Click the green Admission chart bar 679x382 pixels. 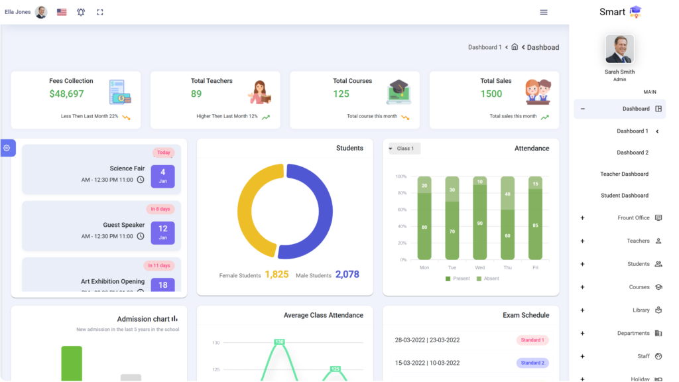pyautogui.click(x=72, y=363)
